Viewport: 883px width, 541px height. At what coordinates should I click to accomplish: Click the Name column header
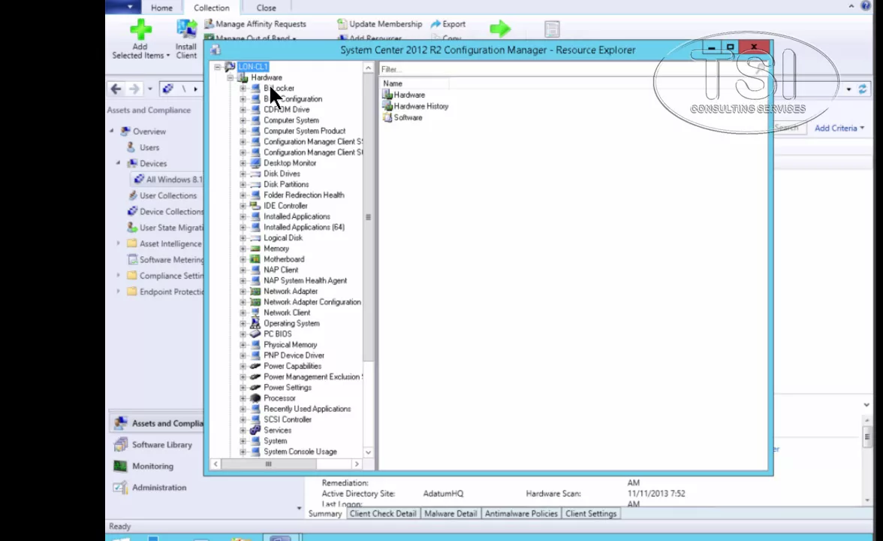click(x=414, y=83)
